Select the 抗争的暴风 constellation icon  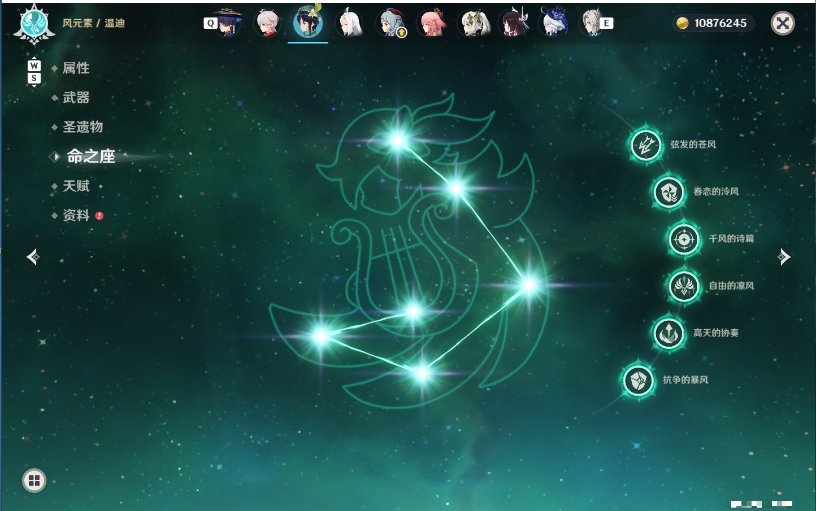639,380
